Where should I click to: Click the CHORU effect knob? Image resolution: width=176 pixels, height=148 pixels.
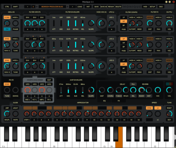pyautogui.click(x=110, y=90)
